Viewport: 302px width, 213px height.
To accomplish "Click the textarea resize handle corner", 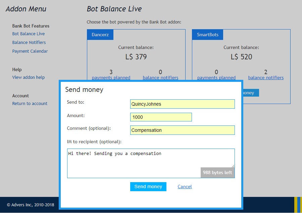I will click(x=233, y=166).
